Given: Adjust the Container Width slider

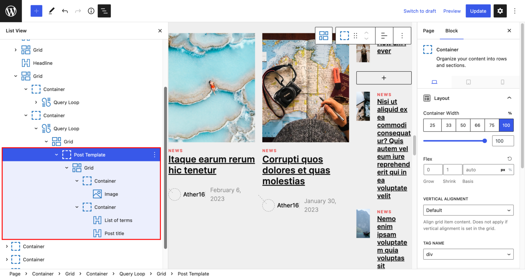Looking at the screenshot, I should [x=485, y=141].
